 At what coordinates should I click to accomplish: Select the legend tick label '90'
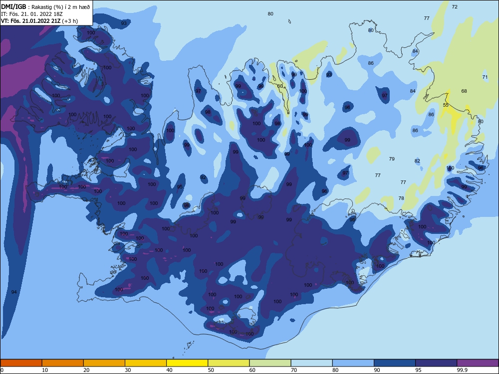[x=377, y=370]
